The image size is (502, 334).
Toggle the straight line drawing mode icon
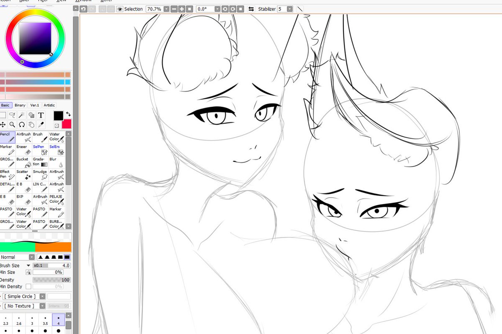coord(300,9)
